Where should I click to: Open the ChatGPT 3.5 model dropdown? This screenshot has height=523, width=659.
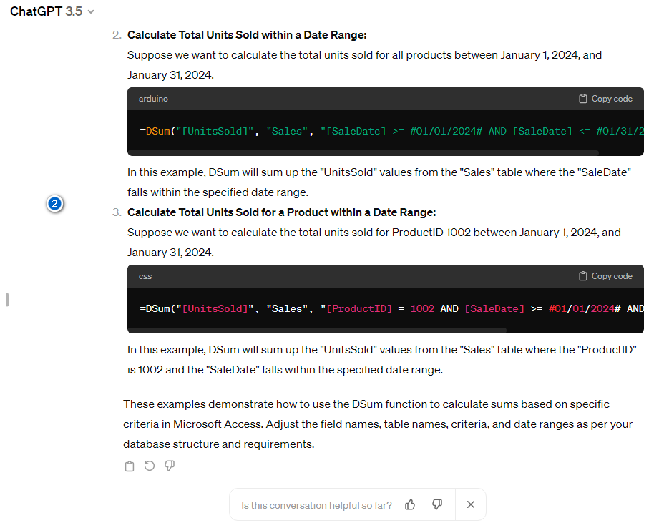point(52,11)
